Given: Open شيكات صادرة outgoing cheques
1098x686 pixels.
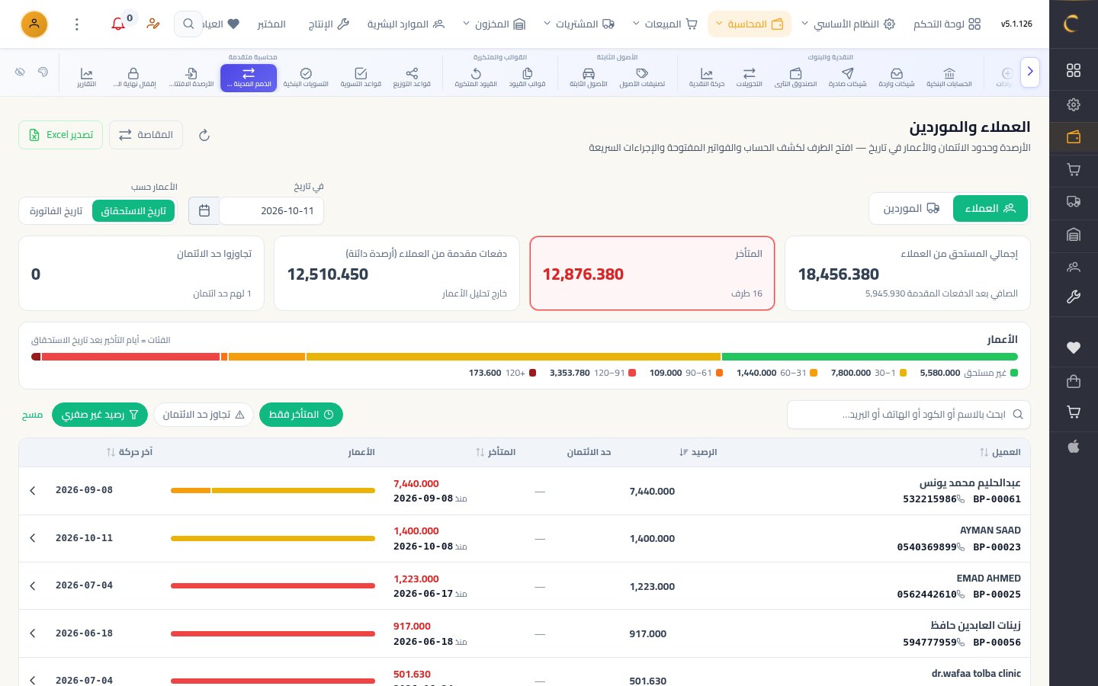Looking at the screenshot, I should pos(847,77).
